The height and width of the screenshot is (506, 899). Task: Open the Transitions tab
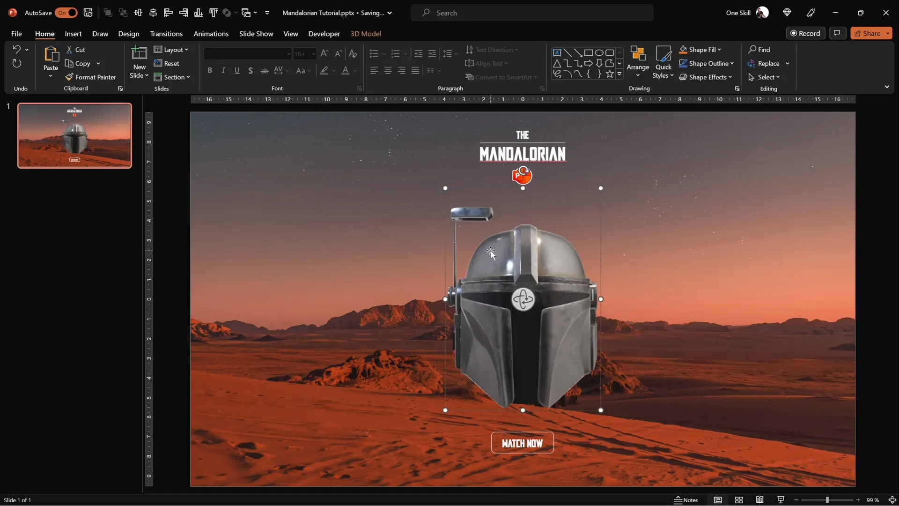pyautogui.click(x=166, y=33)
